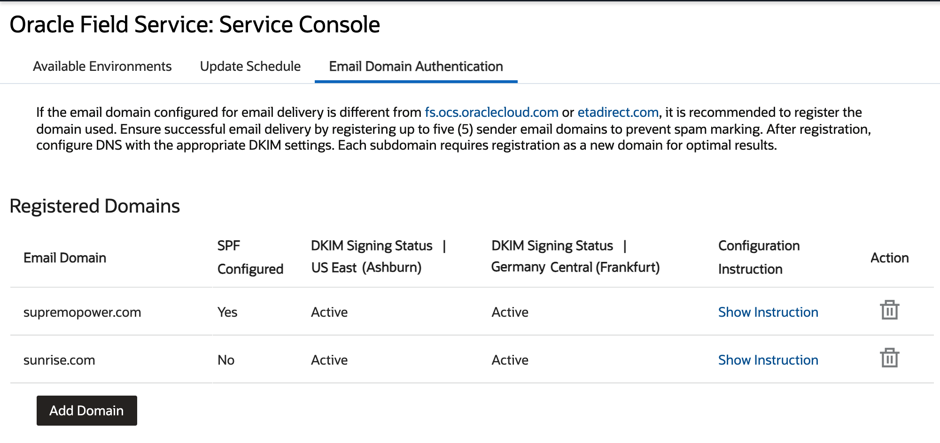Screen dimensions: 940x443
Task: Select the supremopower.com domain cell
Action: [82, 313]
